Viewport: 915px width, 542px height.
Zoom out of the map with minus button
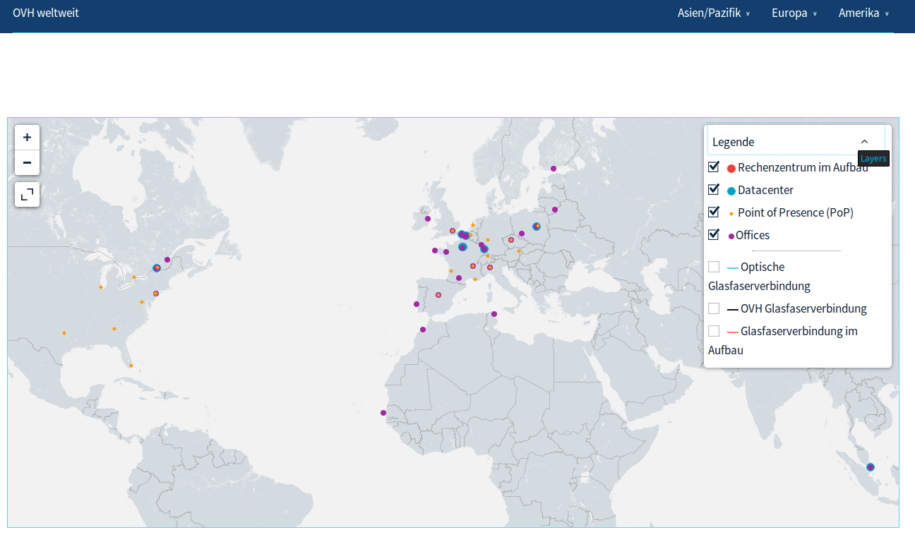pos(27,163)
